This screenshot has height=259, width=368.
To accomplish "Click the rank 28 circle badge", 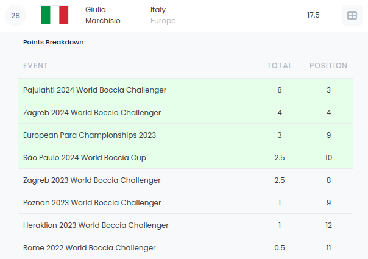I will click(x=16, y=16).
